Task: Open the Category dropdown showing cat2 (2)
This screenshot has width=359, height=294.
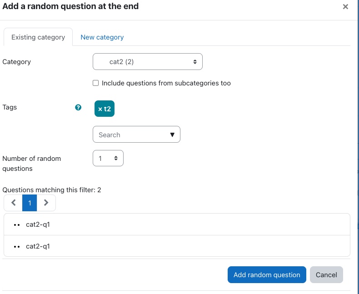Action: pos(148,62)
